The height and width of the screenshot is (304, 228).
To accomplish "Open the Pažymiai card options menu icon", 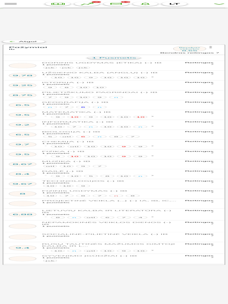I will pos(210,47).
